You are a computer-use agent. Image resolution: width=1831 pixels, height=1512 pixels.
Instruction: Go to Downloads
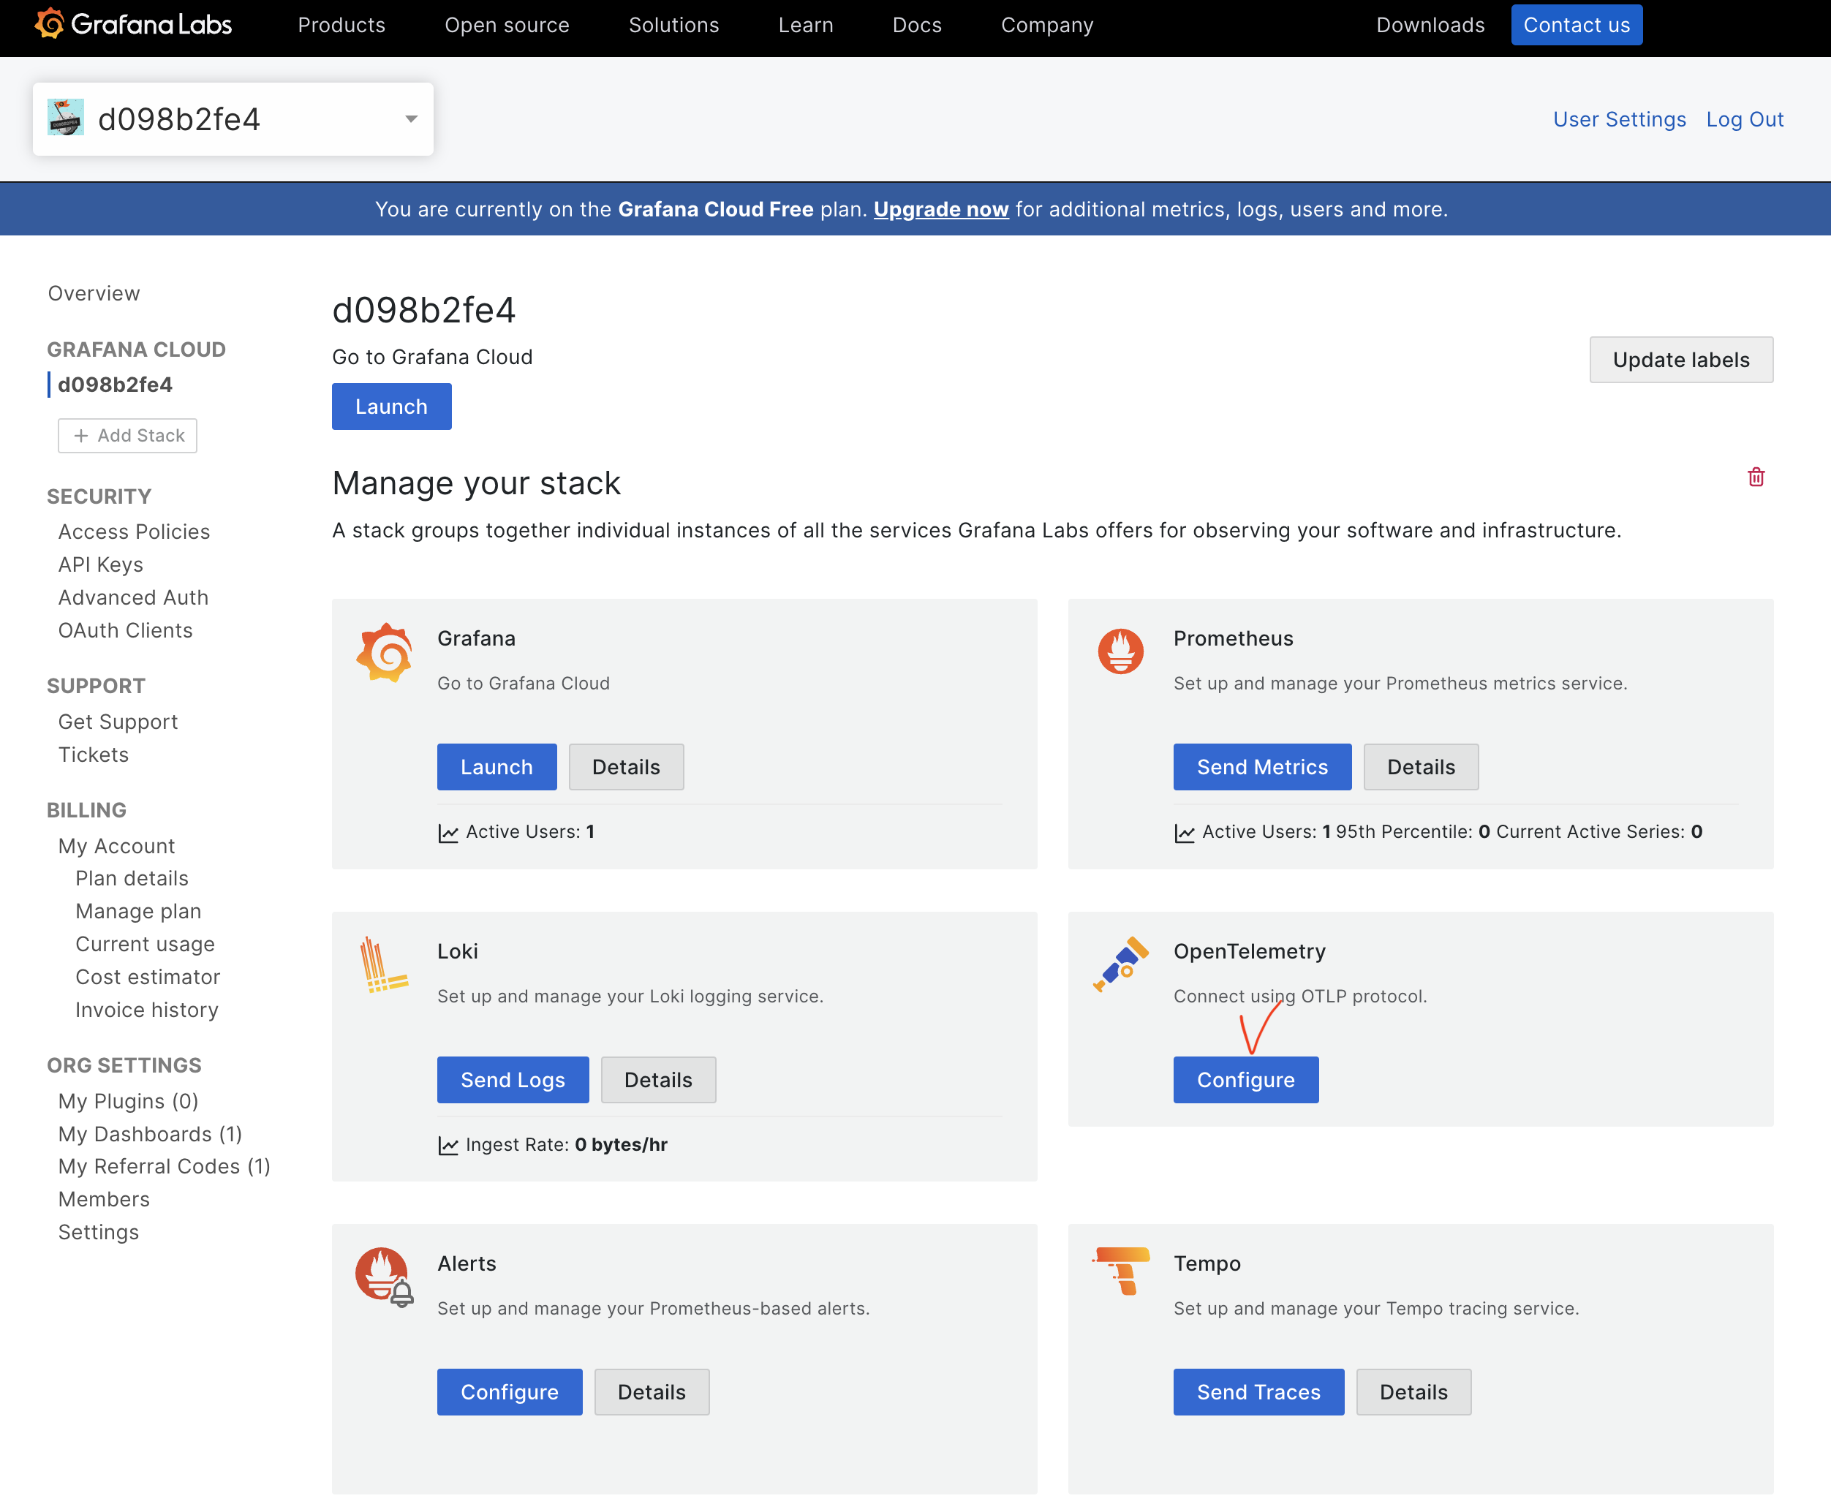[1430, 26]
